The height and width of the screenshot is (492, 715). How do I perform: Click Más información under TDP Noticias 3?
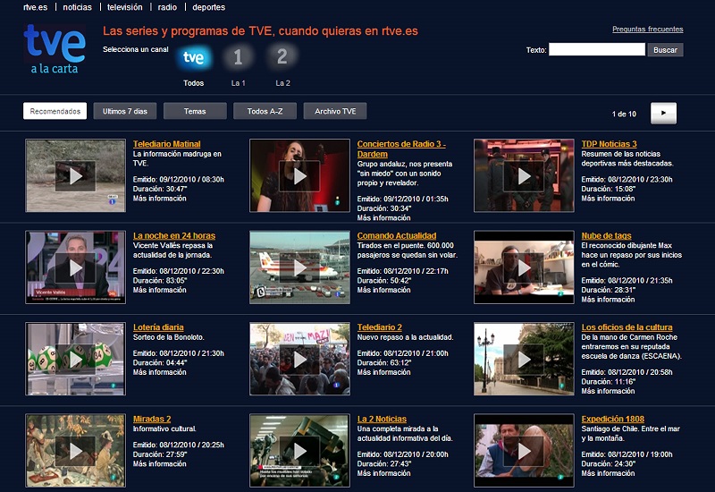pos(608,199)
